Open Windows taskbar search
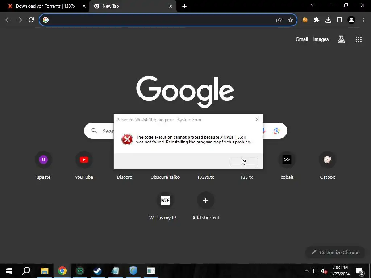Image resolution: width=371 pixels, height=278 pixels. tap(26, 271)
